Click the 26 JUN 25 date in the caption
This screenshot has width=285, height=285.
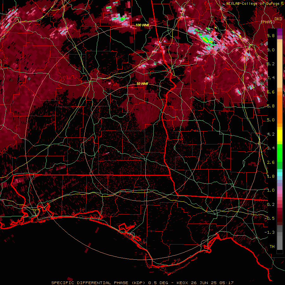204,283
